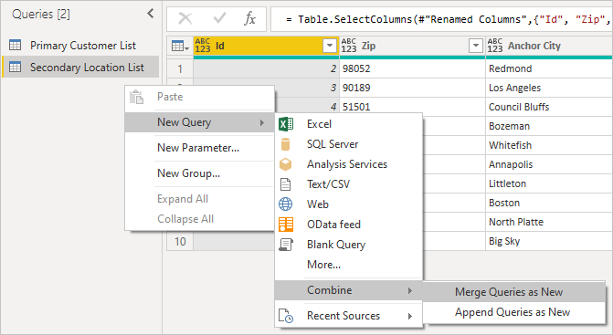The height and width of the screenshot is (335, 613).
Task: Click the North Platte city cell
Action: coord(549,222)
